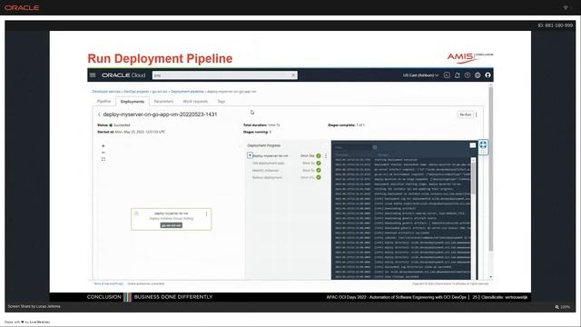This screenshot has height=327, width=581.
Task: Click the info icon beside the log filter
Action: (375, 147)
